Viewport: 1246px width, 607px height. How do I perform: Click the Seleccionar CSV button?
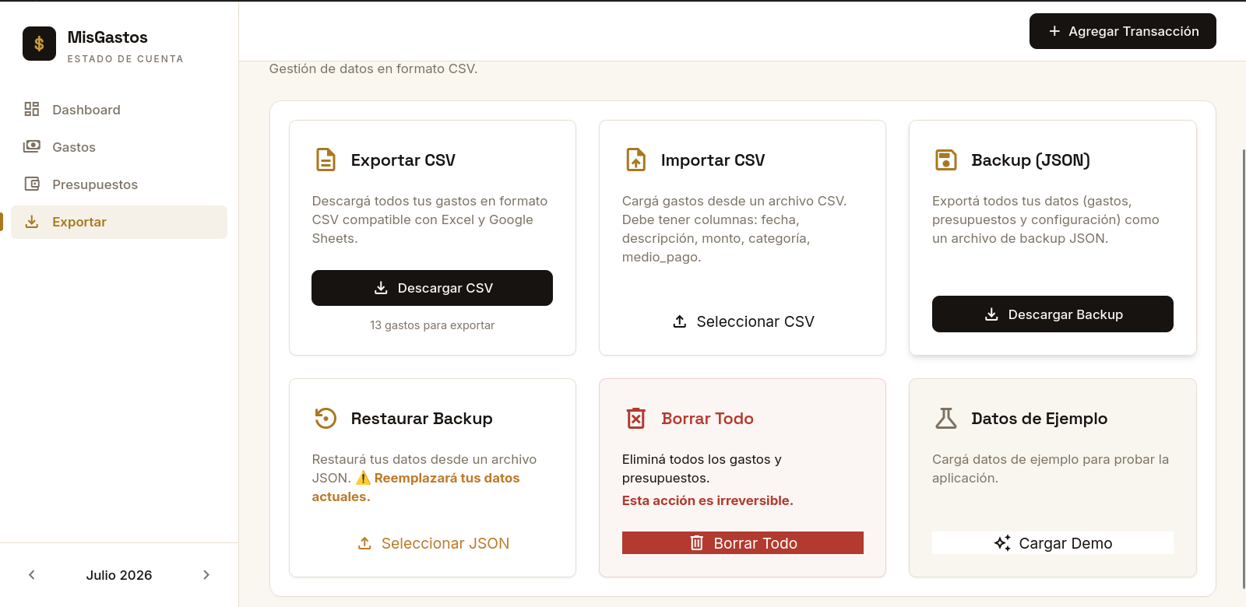[x=742, y=321]
